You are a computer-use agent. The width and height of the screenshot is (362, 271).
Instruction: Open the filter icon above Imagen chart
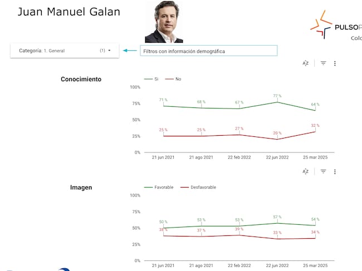point(323,172)
